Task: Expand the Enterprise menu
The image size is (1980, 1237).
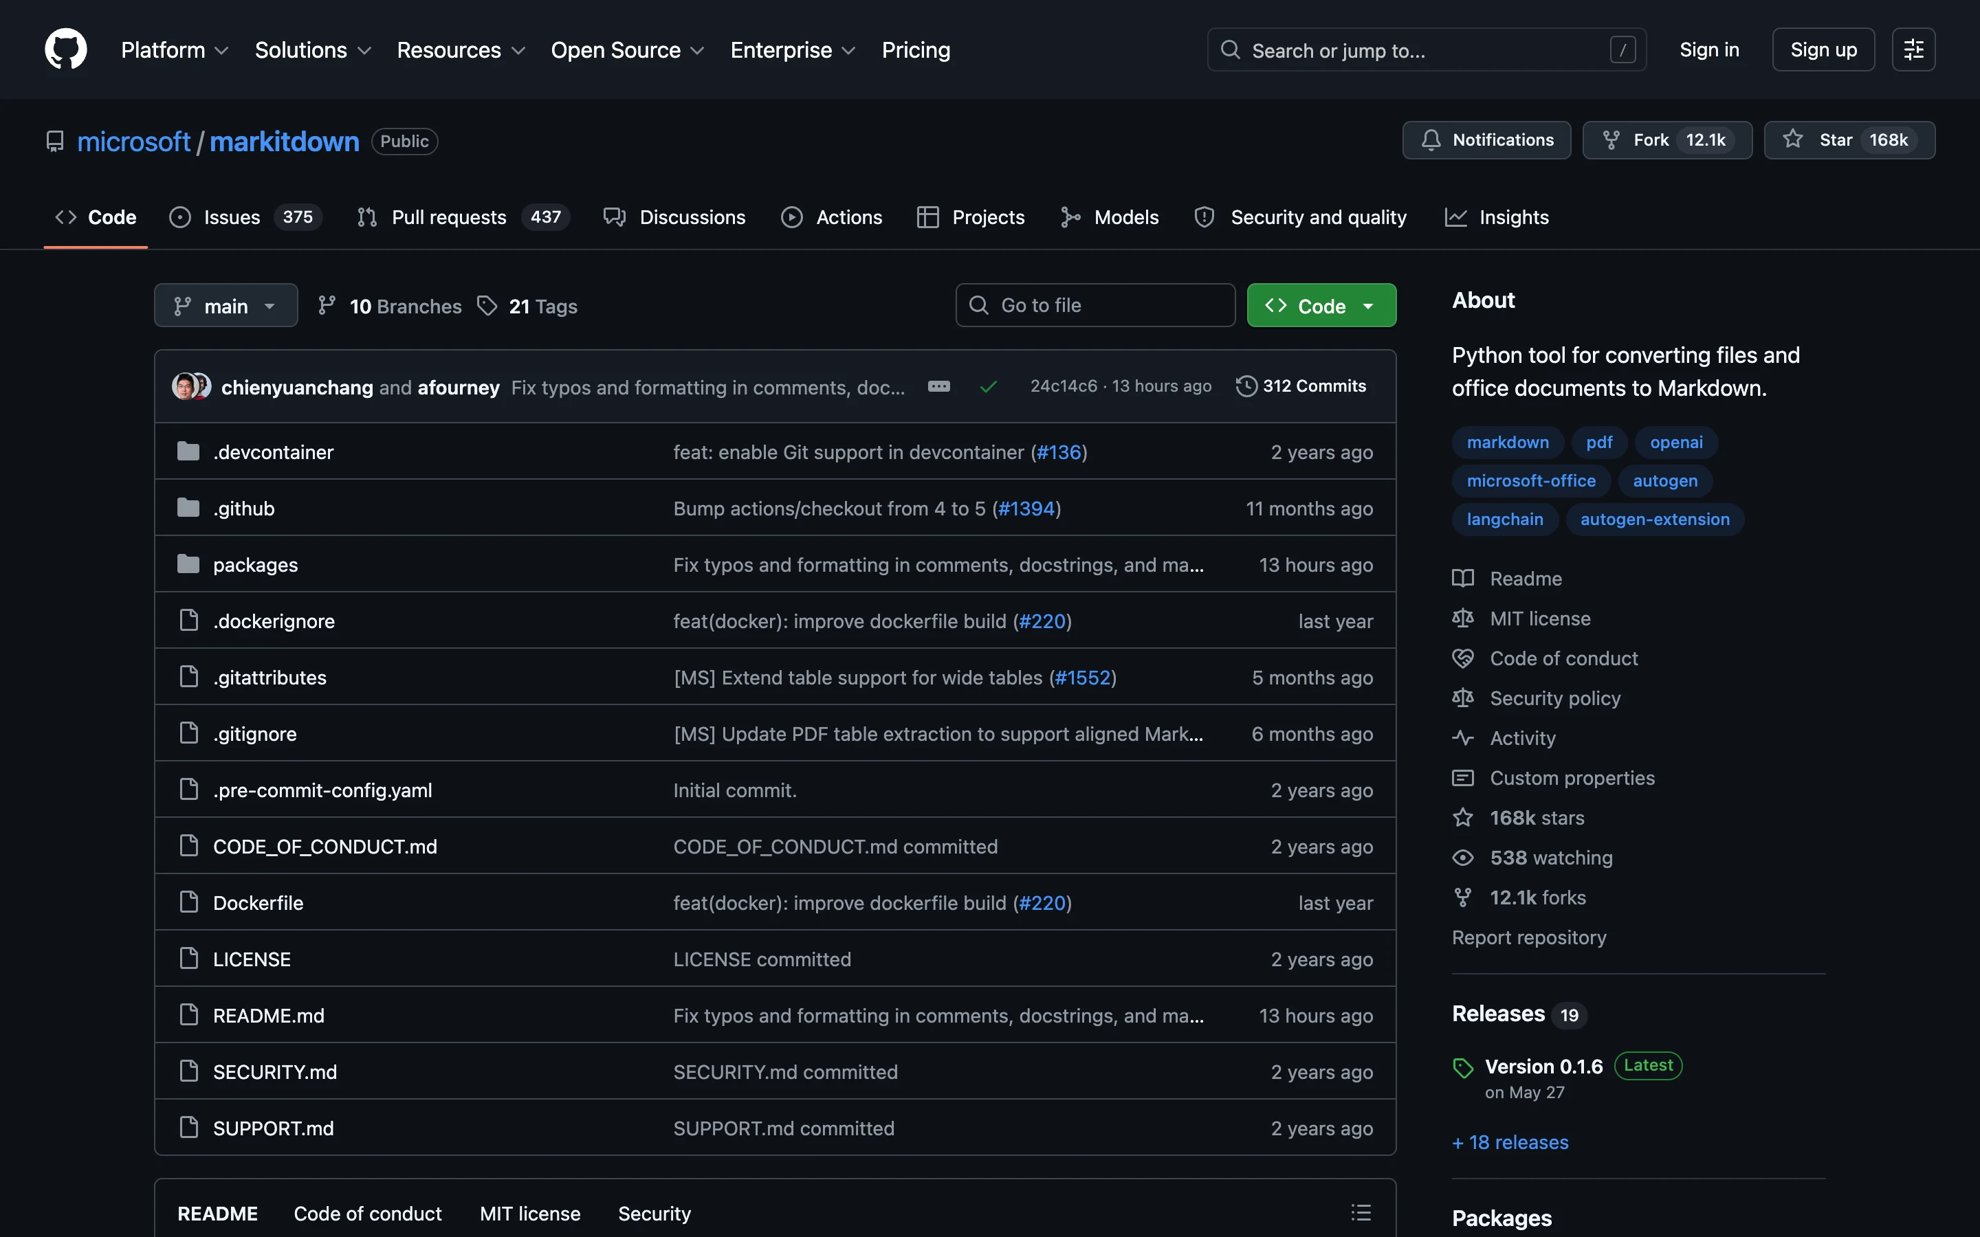Action: coord(793,50)
